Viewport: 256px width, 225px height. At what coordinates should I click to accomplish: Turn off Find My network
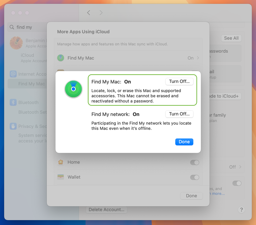tap(179, 114)
